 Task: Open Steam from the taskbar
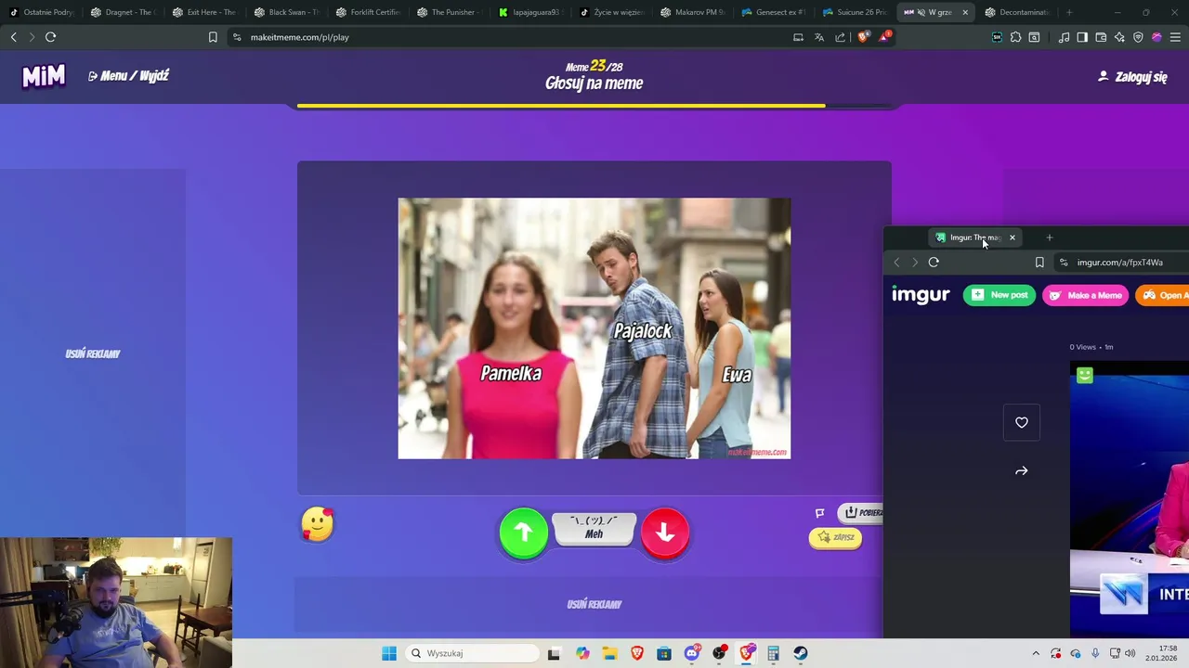point(801,653)
